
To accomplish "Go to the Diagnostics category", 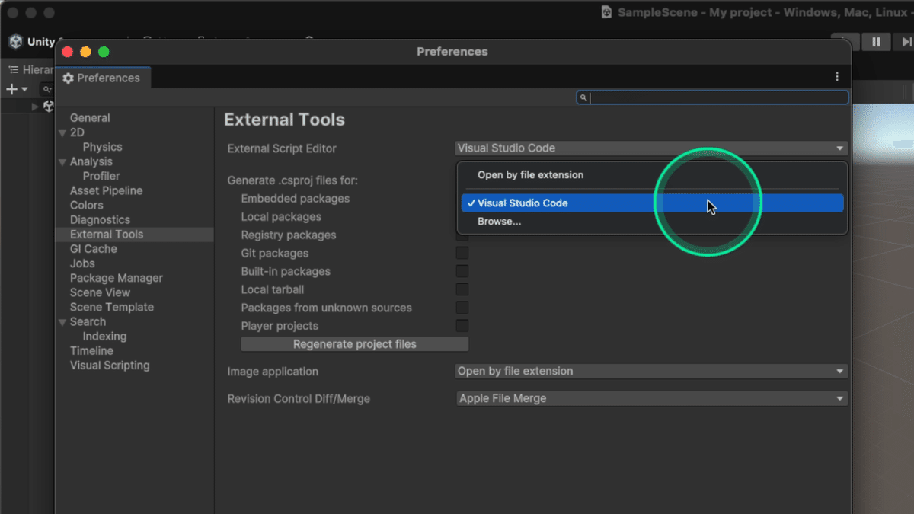I will point(100,220).
